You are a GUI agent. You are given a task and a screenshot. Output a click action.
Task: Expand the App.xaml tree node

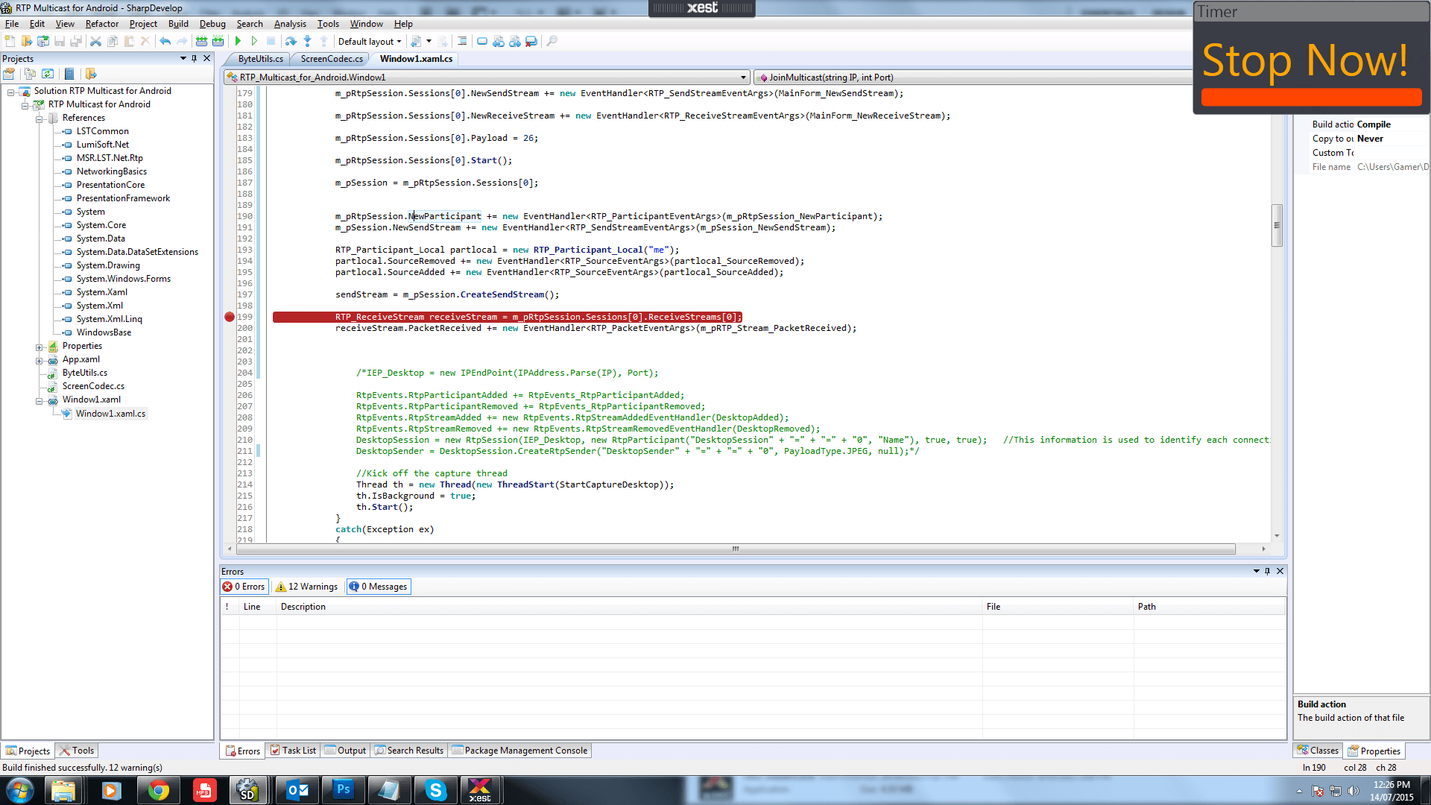pos(40,360)
